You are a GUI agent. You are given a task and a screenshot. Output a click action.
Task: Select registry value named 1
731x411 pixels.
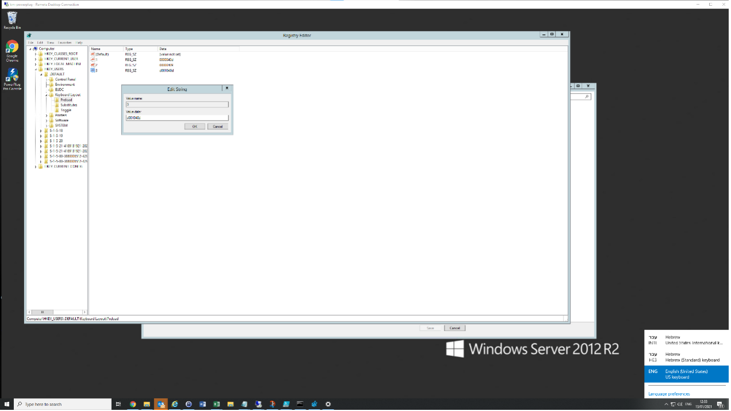[x=94, y=59]
